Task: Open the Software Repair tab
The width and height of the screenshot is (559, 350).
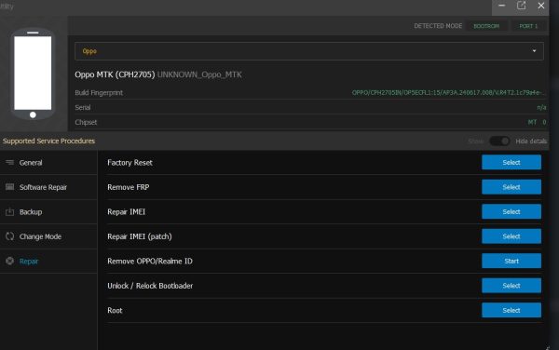Action: tap(48, 187)
